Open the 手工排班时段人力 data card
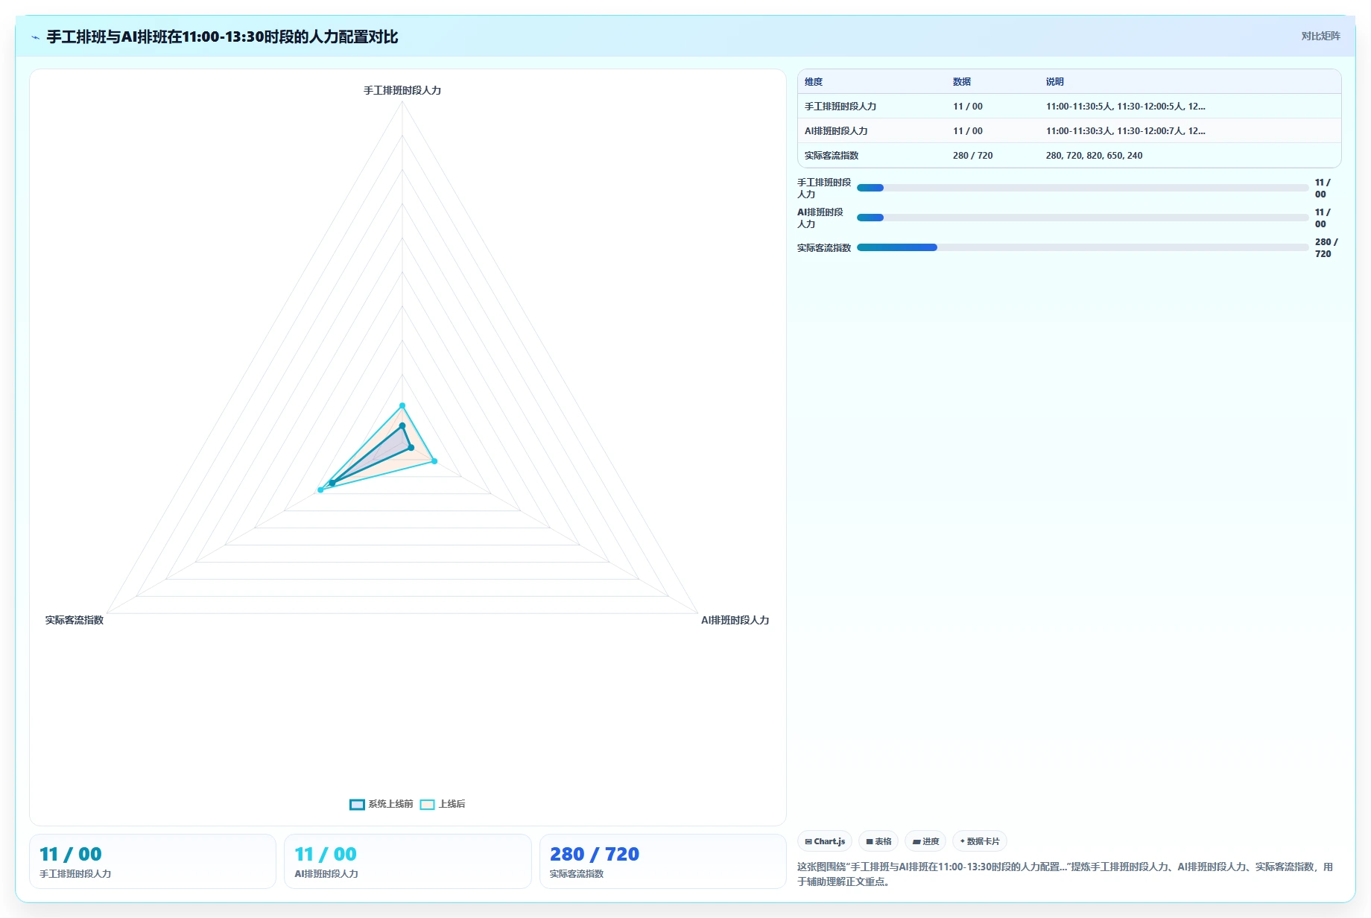Screen dimensions: 1371x918 [152, 861]
